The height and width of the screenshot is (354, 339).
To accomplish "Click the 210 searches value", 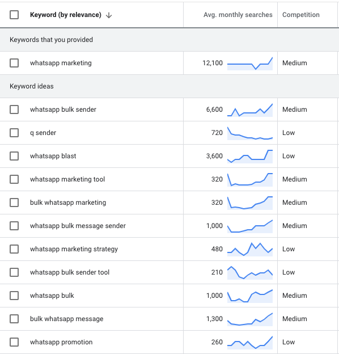I will (x=217, y=272).
